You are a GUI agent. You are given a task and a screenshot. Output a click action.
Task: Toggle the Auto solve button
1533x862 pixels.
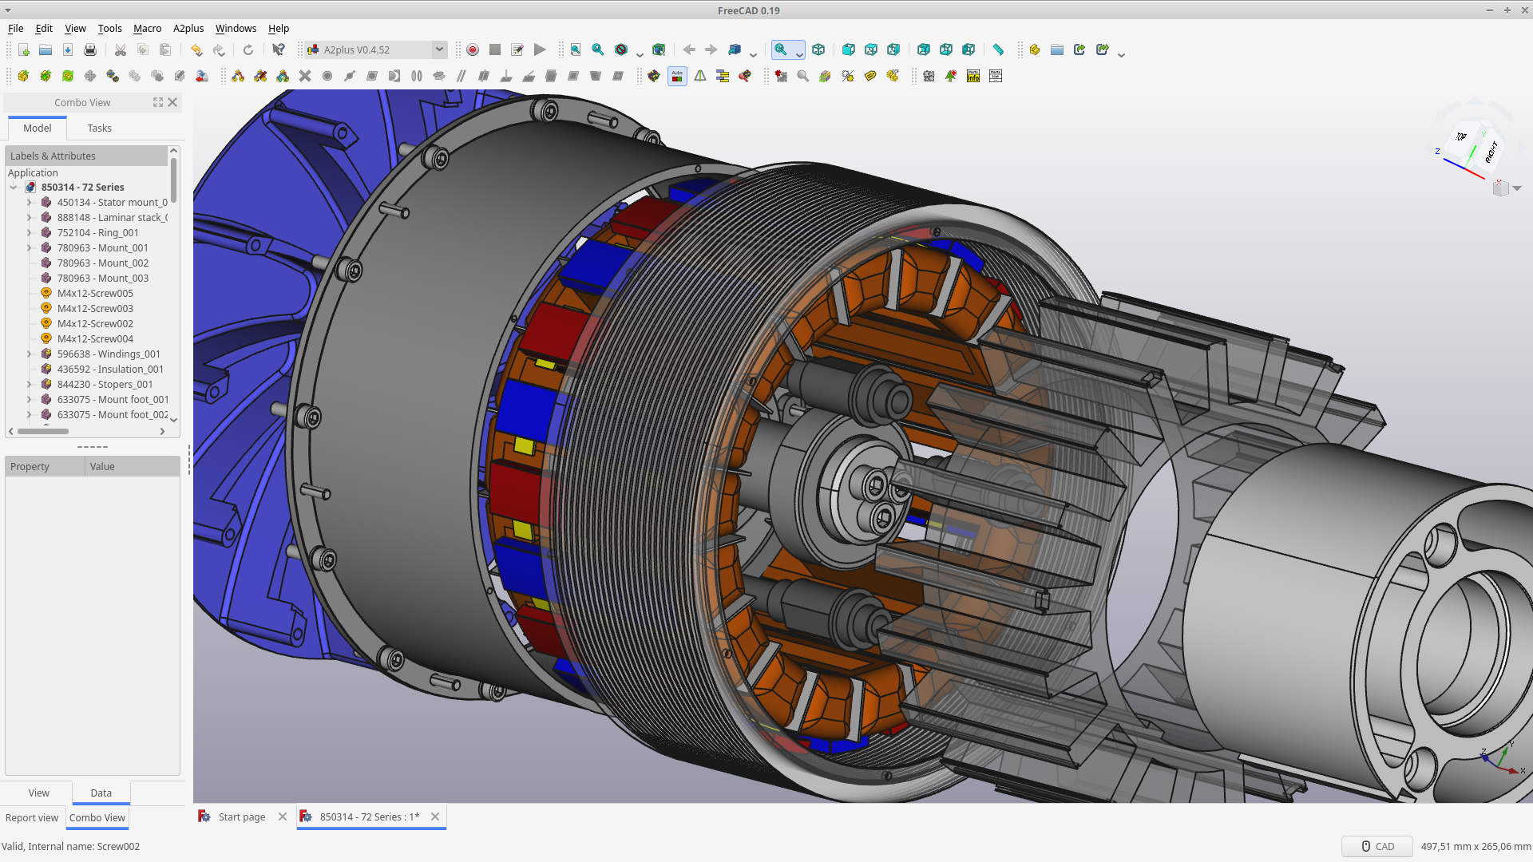pyautogui.click(x=677, y=76)
